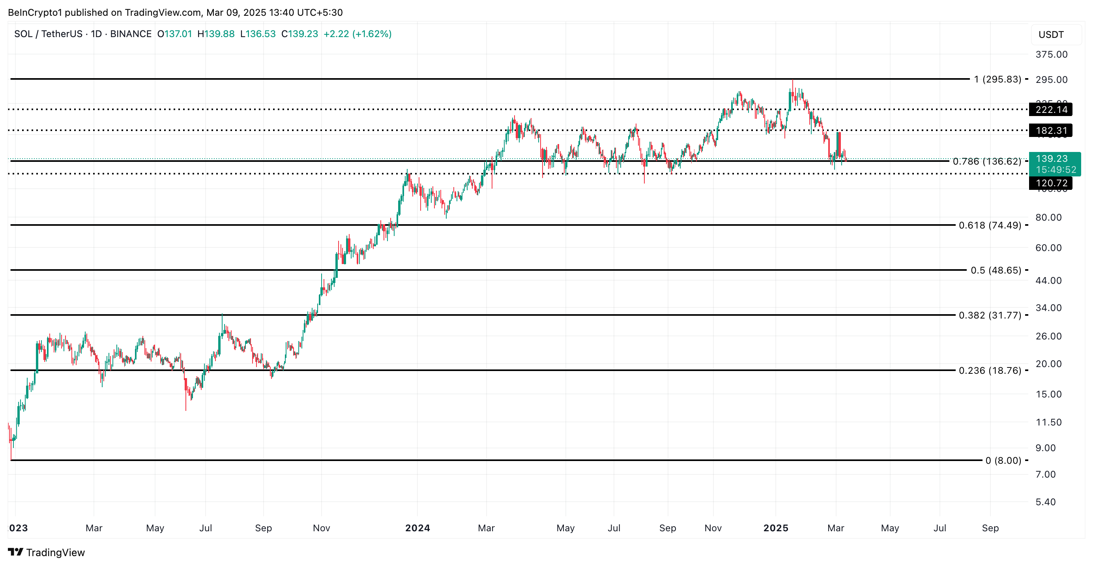Click the 182.31 price level label
Image resolution: width=1093 pixels, height=566 pixels.
pos(1051,131)
